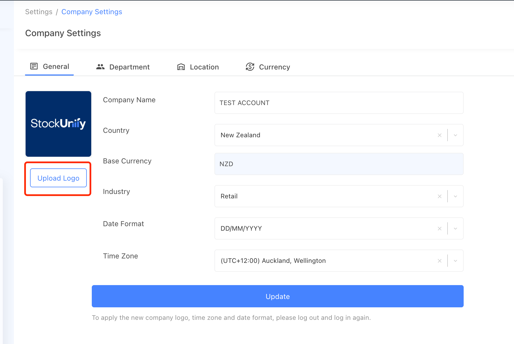Open the Industry dropdown chevron
514x344 pixels.
point(455,196)
